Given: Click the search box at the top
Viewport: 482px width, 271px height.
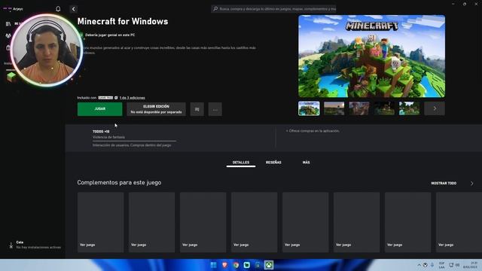Looking at the screenshot, I should point(273,9).
